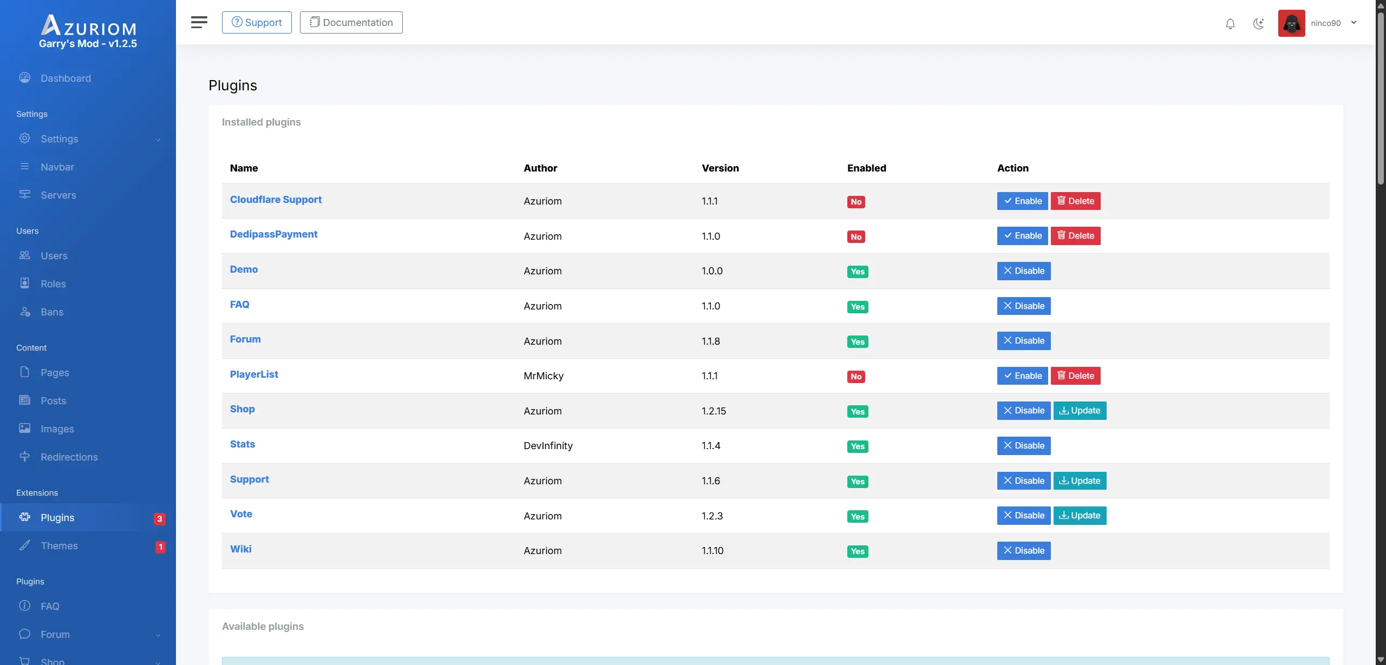Click the Bans icon in sidebar
The height and width of the screenshot is (665, 1386).
25,311
